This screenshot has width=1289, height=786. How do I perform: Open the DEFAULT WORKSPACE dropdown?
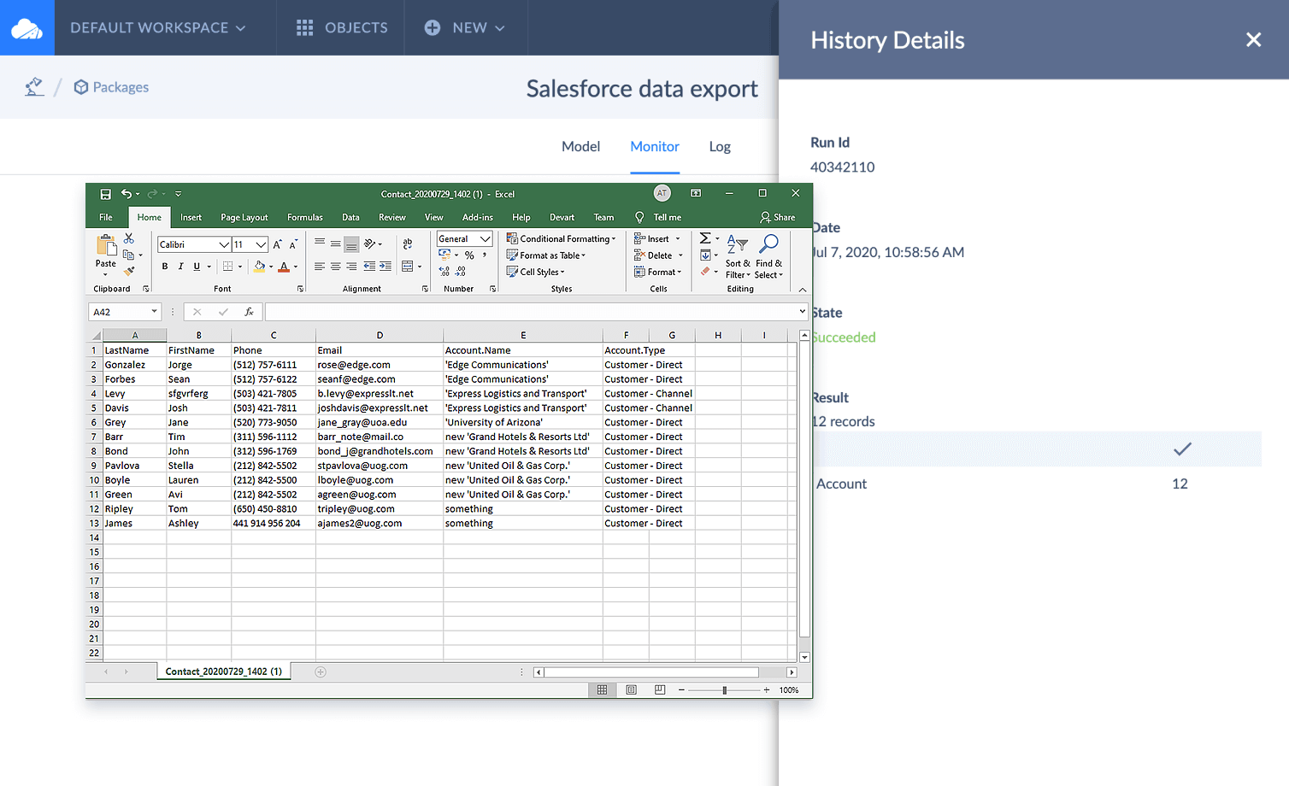pos(156,27)
